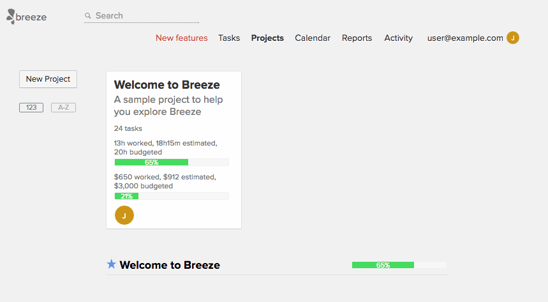Screen dimensions: 548x302
Task: Toggle the blue star for Welcome to Breeze
Action: tap(111, 264)
